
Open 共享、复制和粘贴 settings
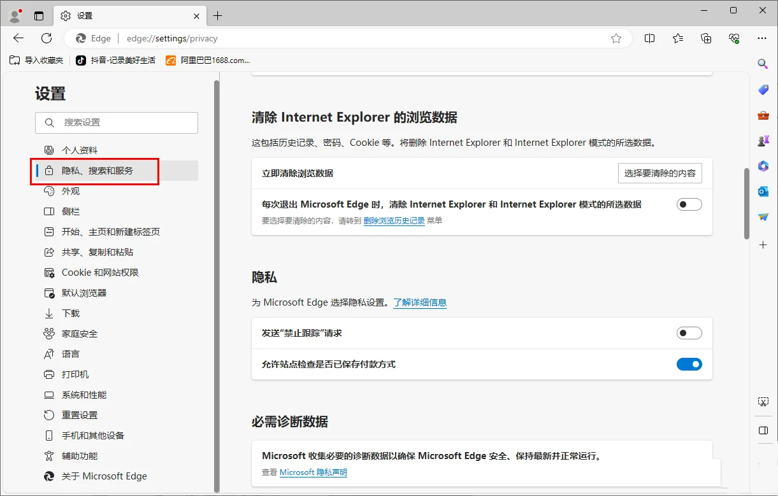(117, 252)
